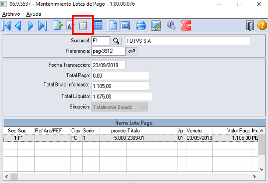The width and height of the screenshot is (268, 183).
Task: Minimize the Mantenimiento Lotes de Pago window
Action: pyautogui.click(x=219, y=4)
